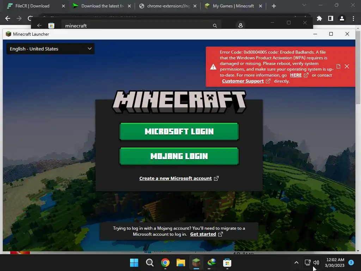This screenshot has height=271, width=361.
Task: Close the Download the latest tab
Action: [x=129, y=6]
